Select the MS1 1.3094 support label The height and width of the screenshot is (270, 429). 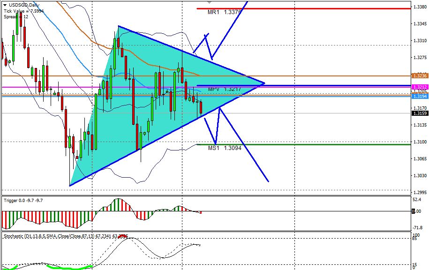pos(225,148)
